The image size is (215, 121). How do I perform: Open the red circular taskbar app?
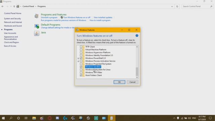[x=50, y=118]
